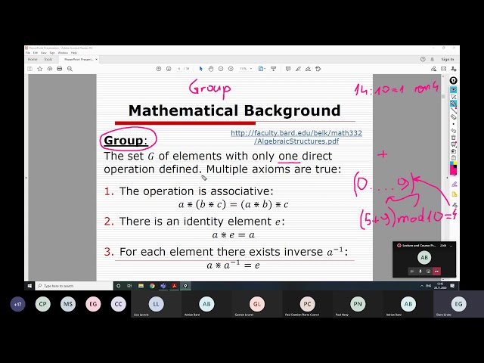
Task: Open the stamp tool
Action: coord(318,69)
